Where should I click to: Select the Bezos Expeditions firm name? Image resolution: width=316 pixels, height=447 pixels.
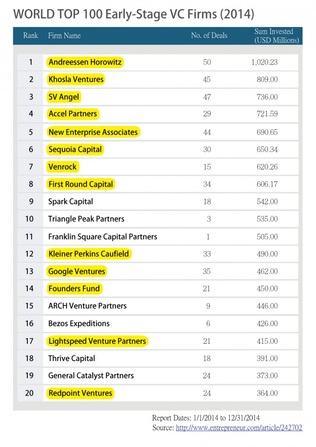[79, 324]
